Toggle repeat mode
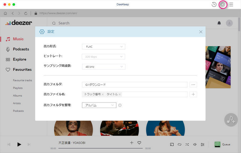241x153 pixels. click(180, 144)
